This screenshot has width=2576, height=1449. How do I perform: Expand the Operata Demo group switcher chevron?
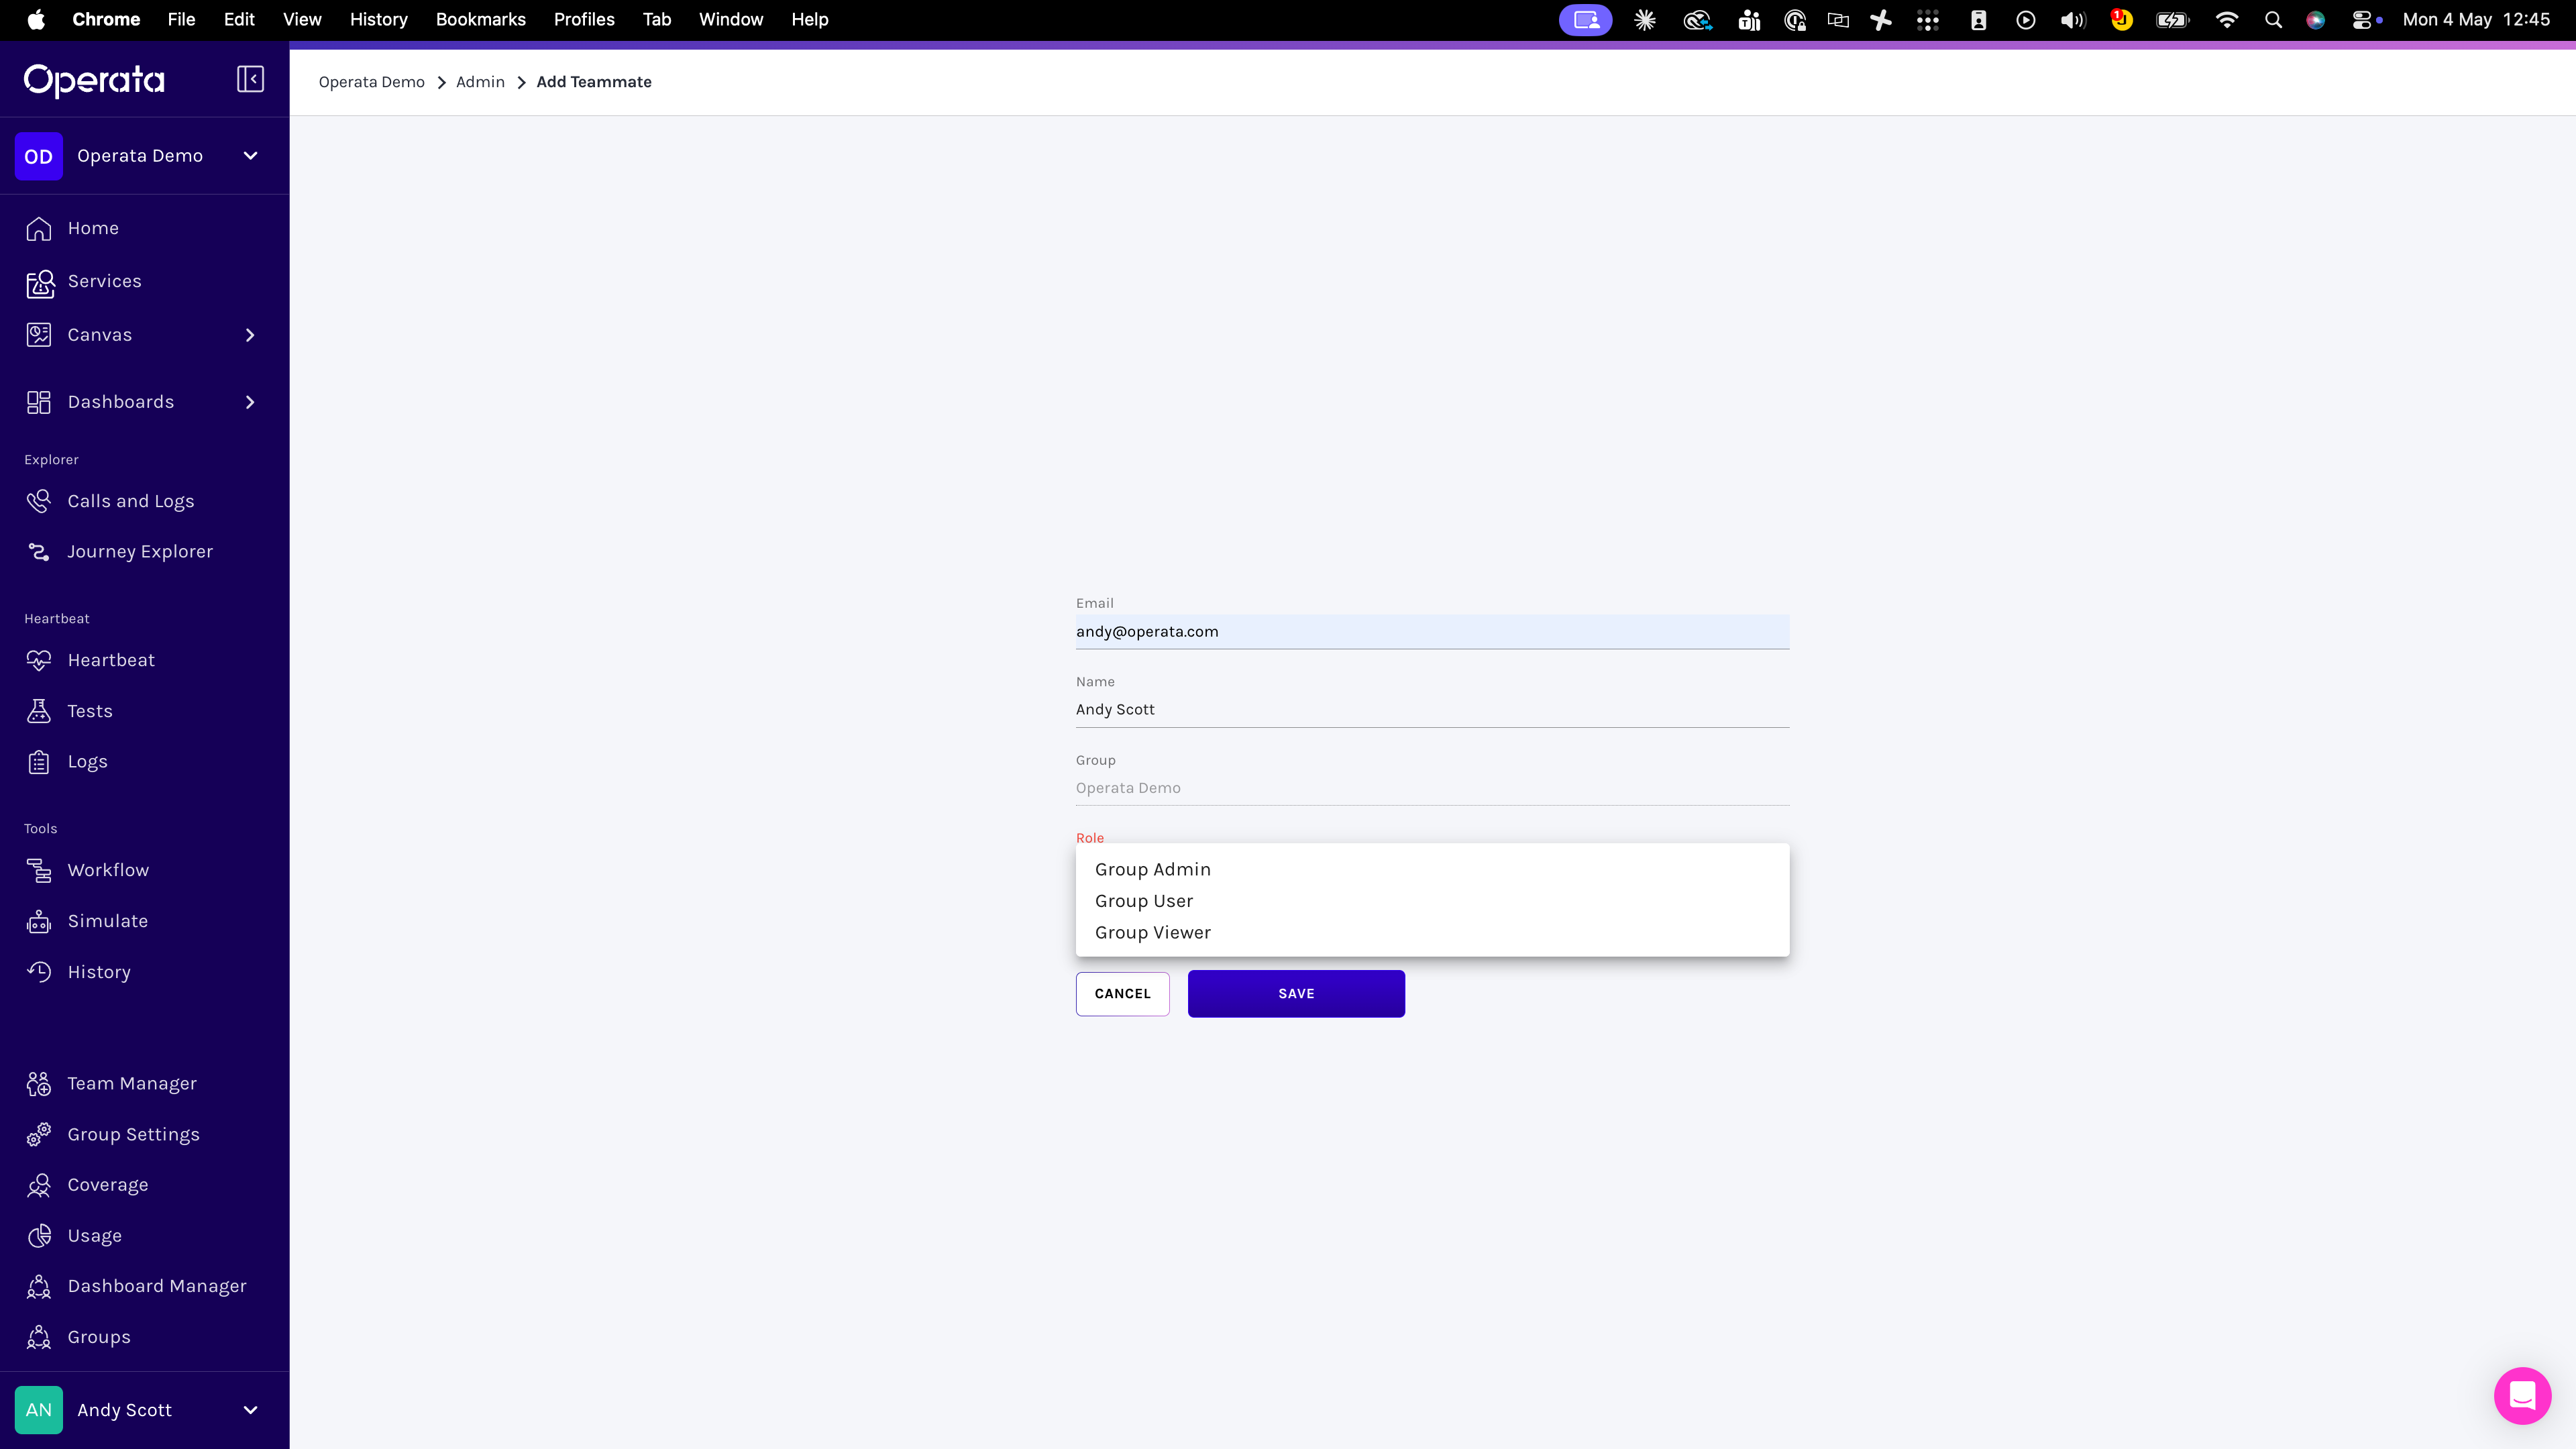click(250, 156)
